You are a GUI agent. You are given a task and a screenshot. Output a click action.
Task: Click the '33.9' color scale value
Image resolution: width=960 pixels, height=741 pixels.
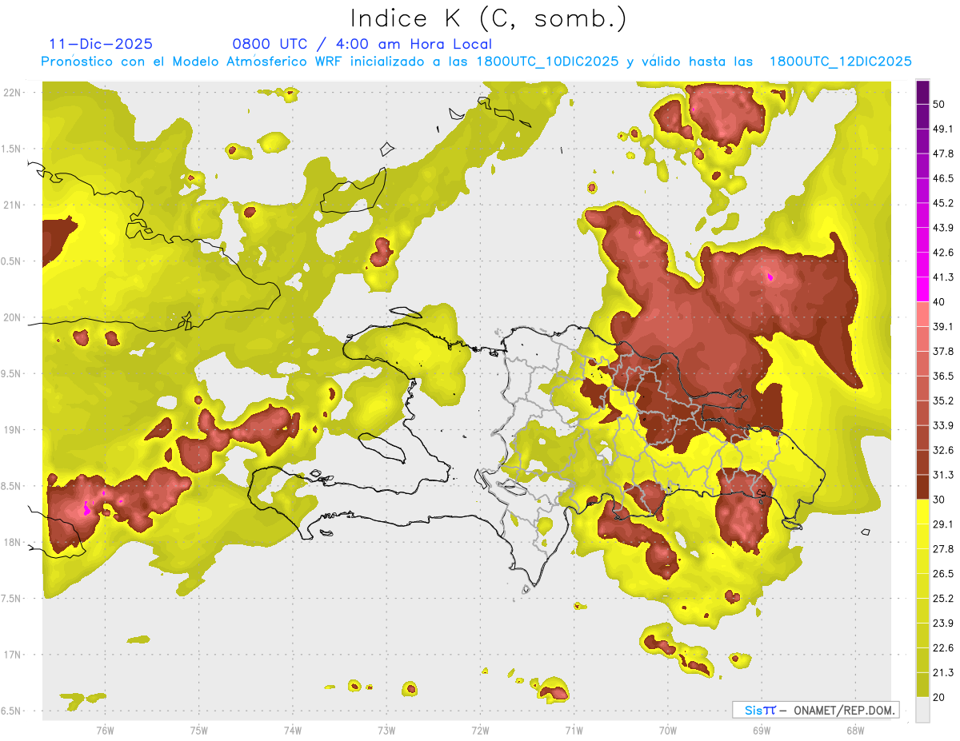(942, 425)
